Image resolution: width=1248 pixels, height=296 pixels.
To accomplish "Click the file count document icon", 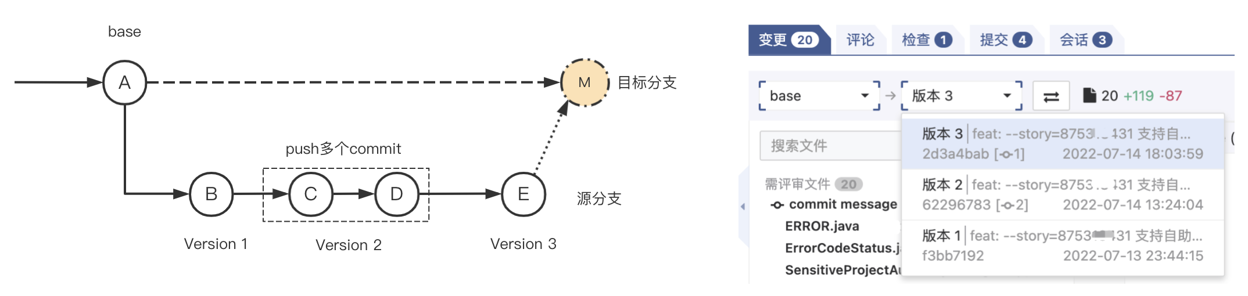I will [x=1089, y=95].
